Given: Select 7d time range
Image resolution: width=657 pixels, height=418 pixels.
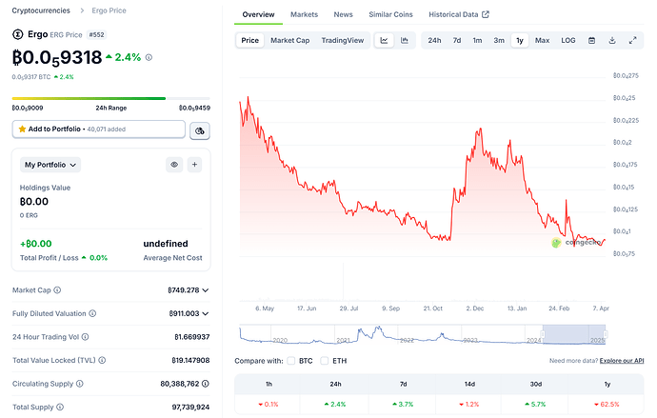Looking at the screenshot, I should coord(457,40).
